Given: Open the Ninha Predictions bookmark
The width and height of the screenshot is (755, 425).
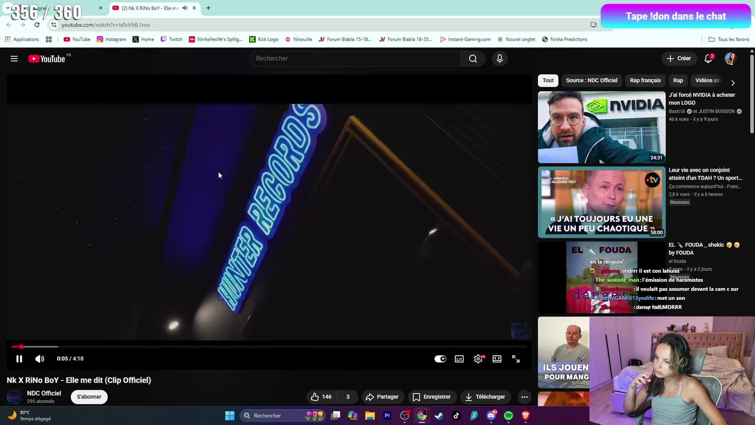Looking at the screenshot, I should tap(564, 40).
